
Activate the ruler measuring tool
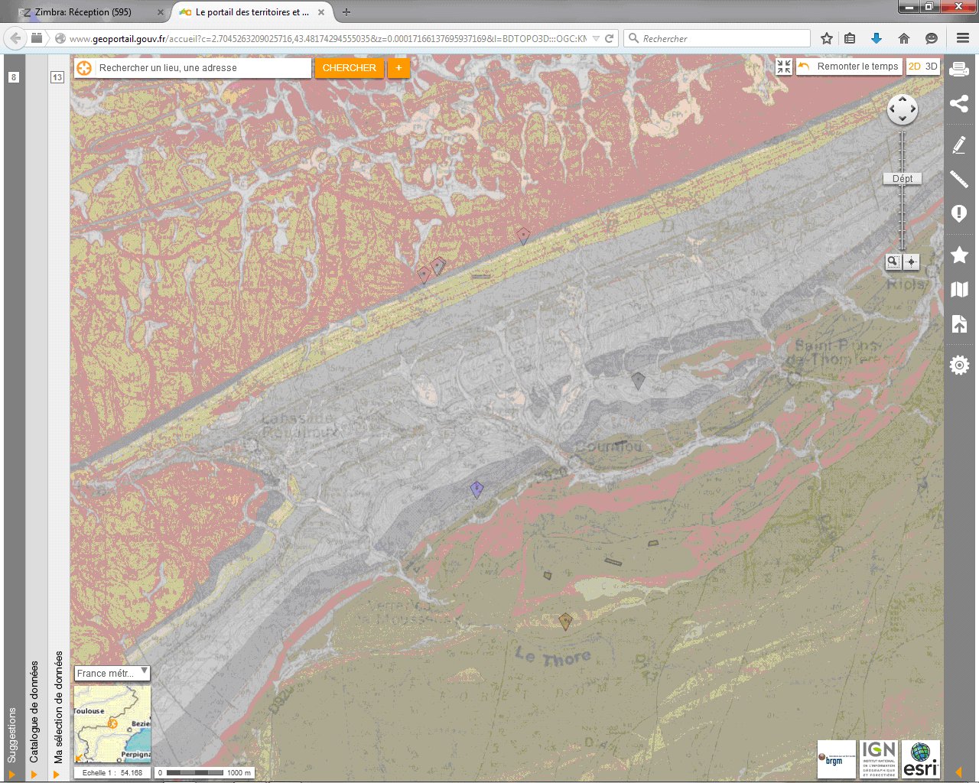959,179
